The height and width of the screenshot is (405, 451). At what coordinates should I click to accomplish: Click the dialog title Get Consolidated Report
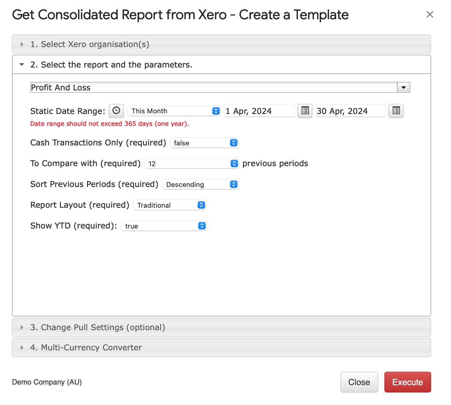[x=180, y=15]
